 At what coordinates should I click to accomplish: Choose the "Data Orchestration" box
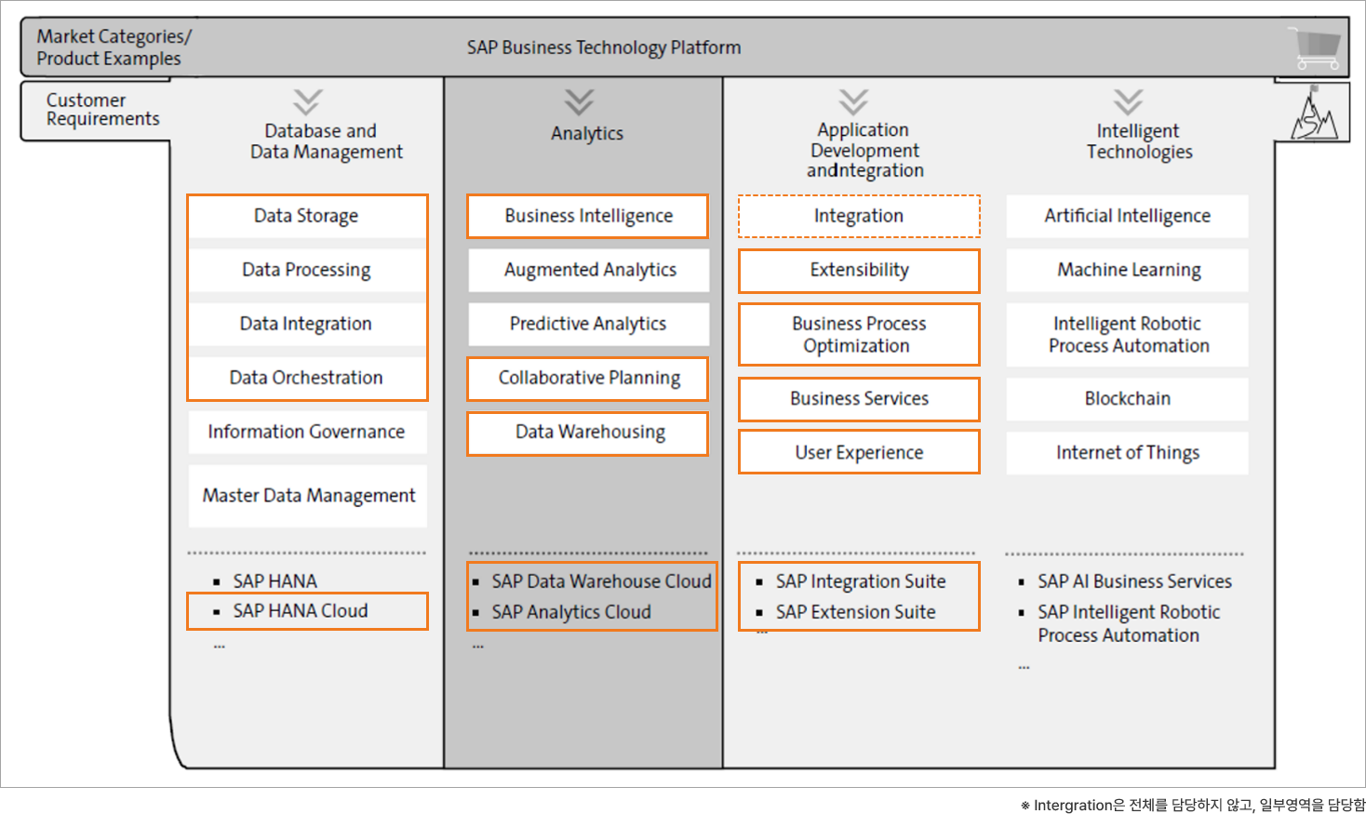tap(307, 378)
